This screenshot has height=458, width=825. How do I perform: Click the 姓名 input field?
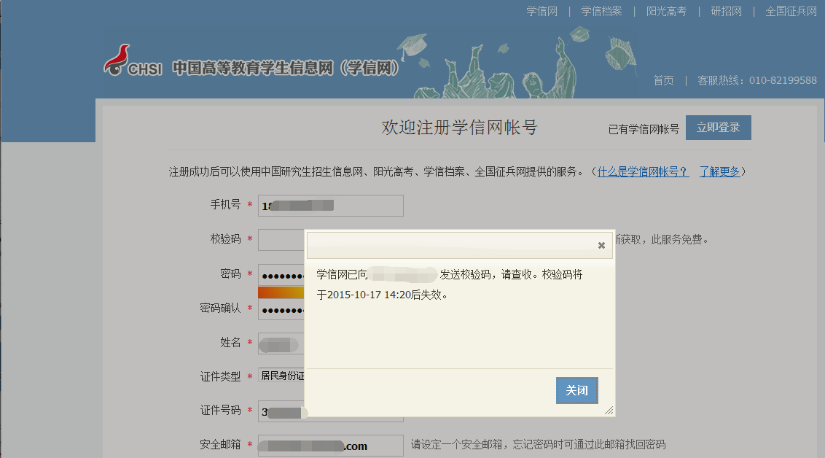pos(281,343)
